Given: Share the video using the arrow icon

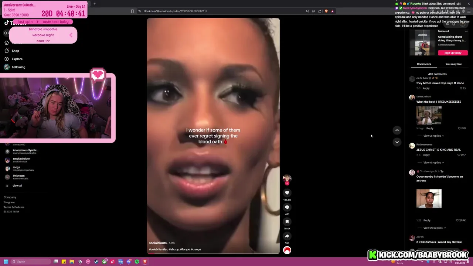Looking at the screenshot, I should [287, 236].
